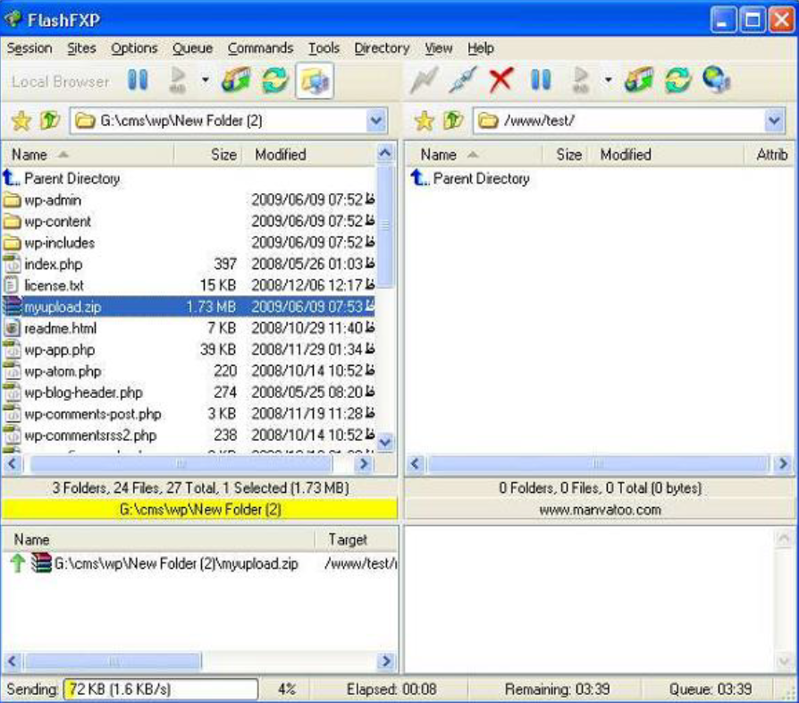This screenshot has width=799, height=703.
Task: Select the myupload.zip file
Action: pyautogui.click(x=189, y=307)
